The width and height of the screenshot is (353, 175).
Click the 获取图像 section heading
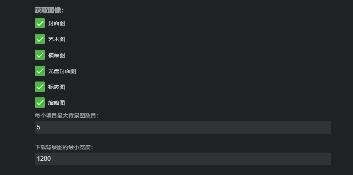49,10
